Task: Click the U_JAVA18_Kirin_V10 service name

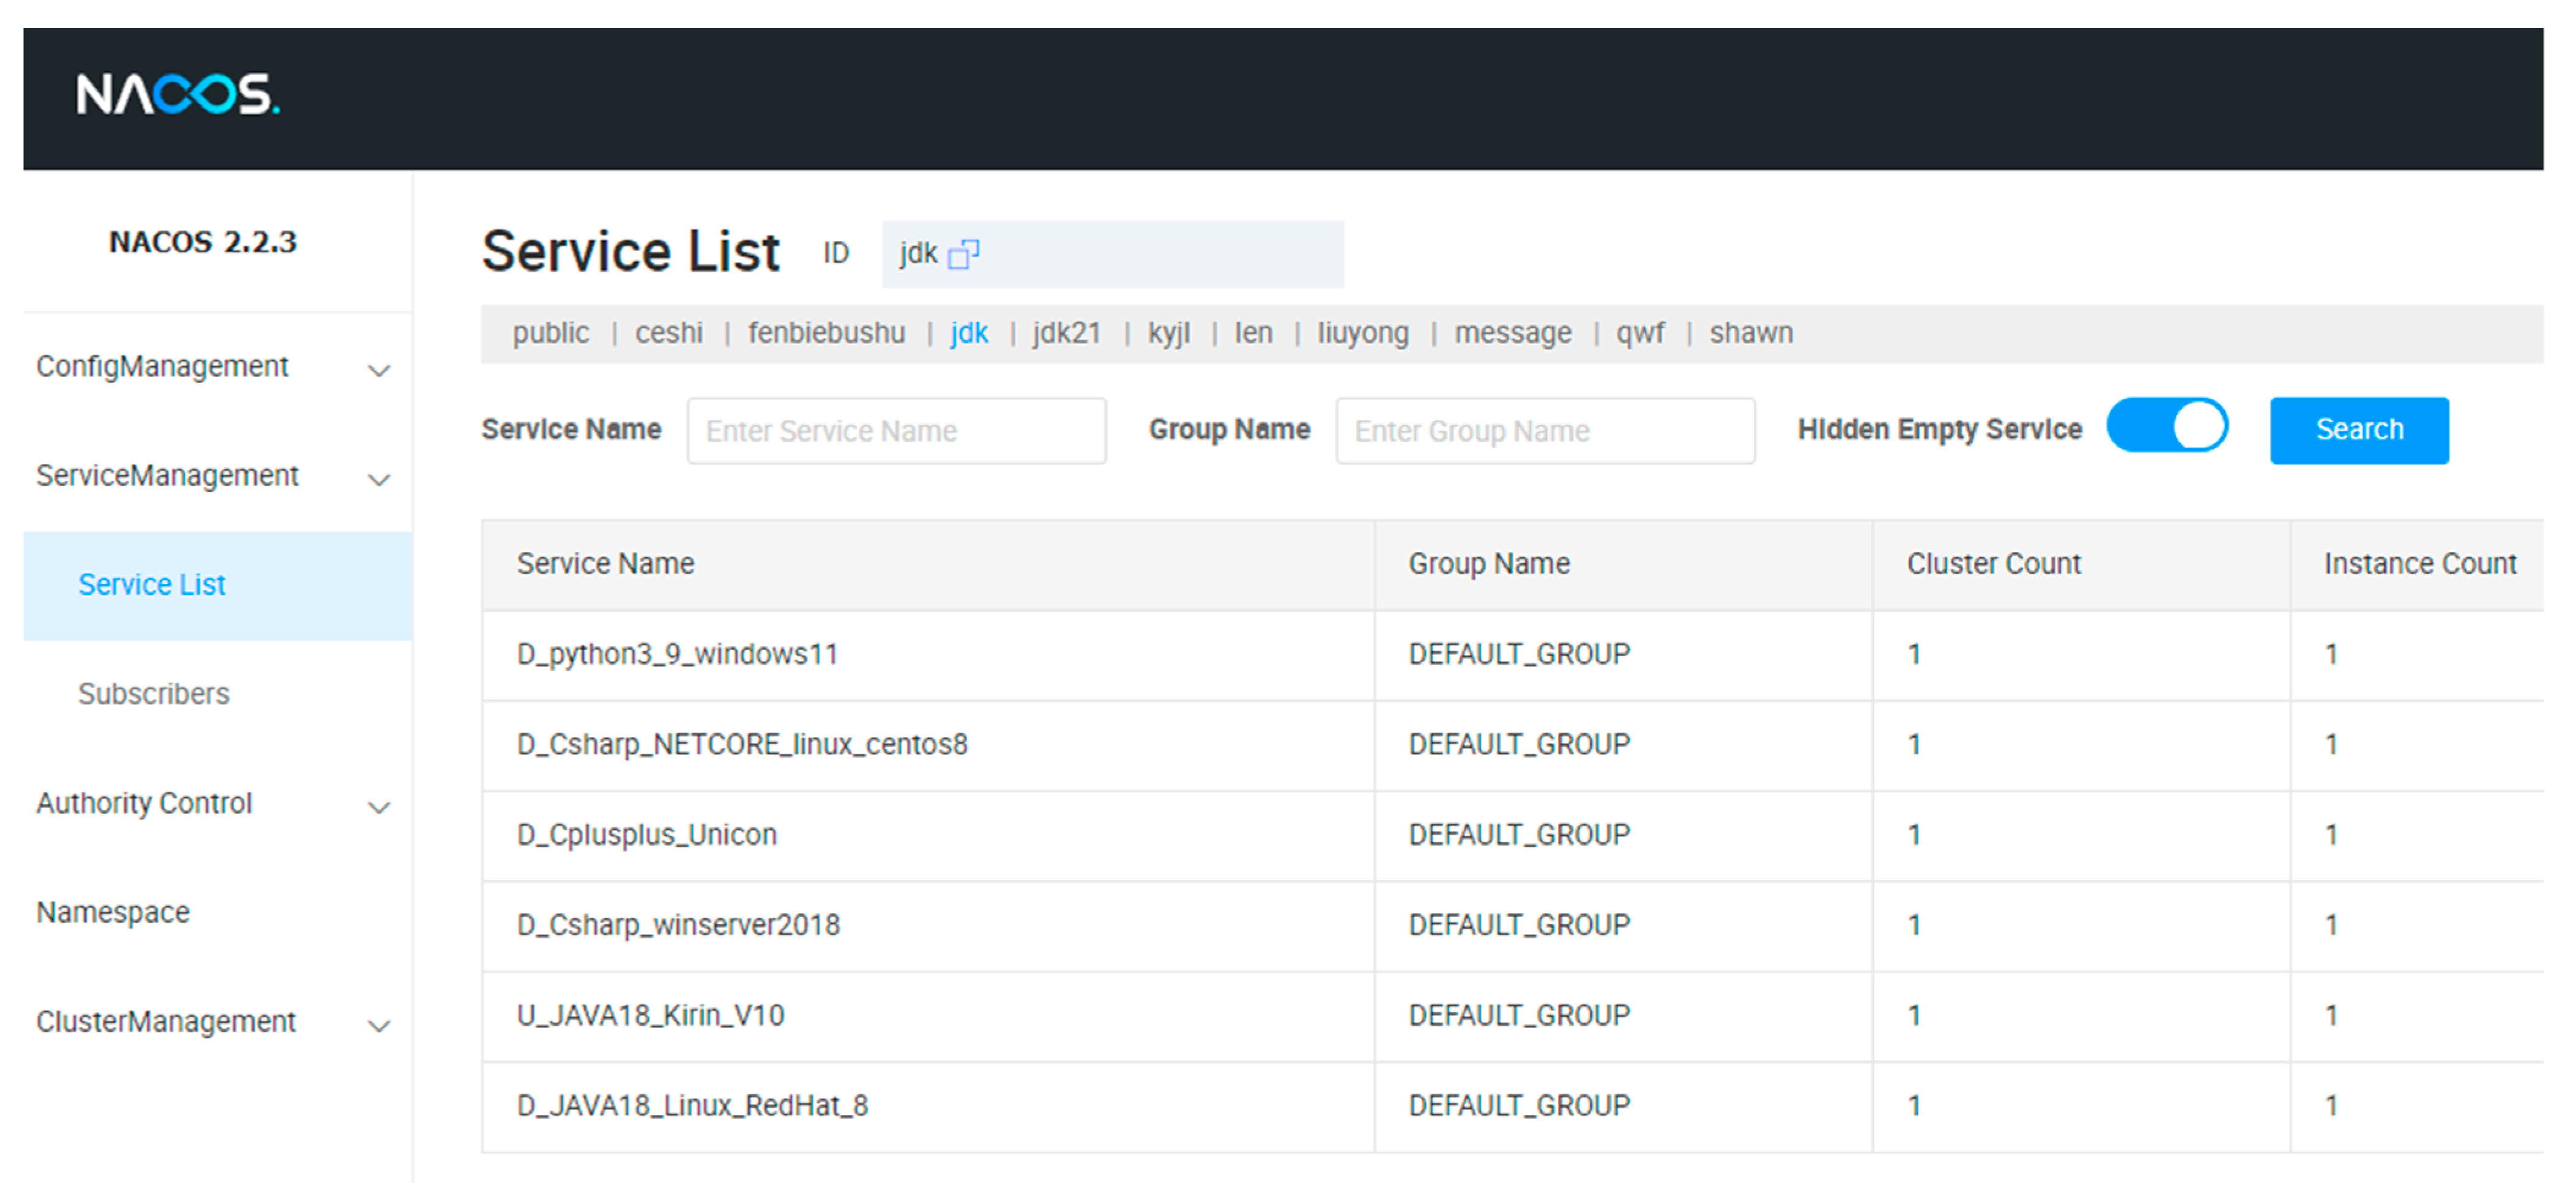Action: [x=650, y=1016]
